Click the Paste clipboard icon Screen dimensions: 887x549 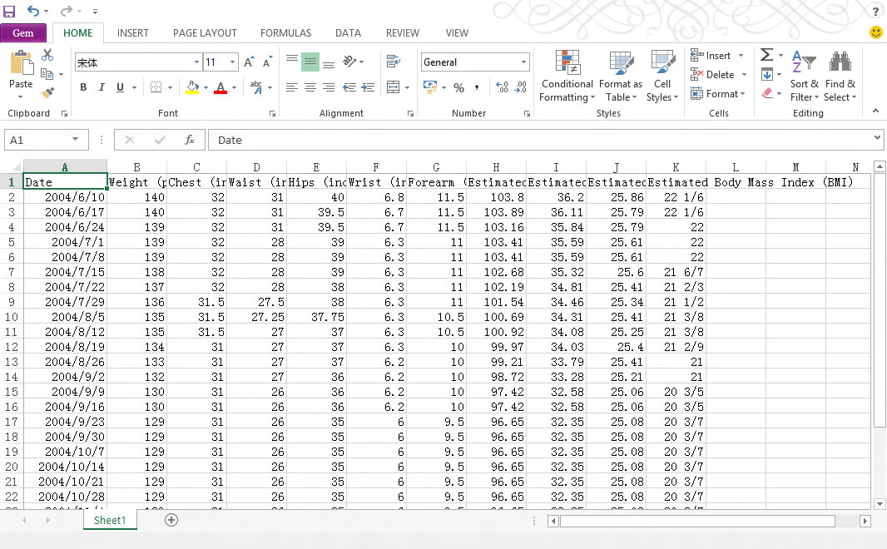(22, 62)
